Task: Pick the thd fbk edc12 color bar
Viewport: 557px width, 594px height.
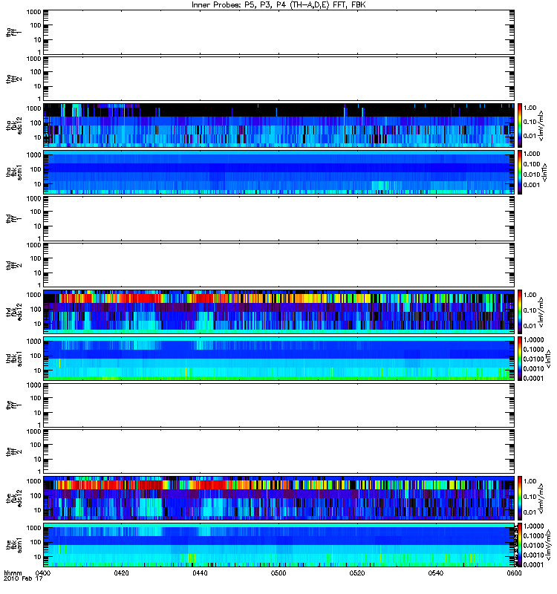Action: tap(520, 312)
